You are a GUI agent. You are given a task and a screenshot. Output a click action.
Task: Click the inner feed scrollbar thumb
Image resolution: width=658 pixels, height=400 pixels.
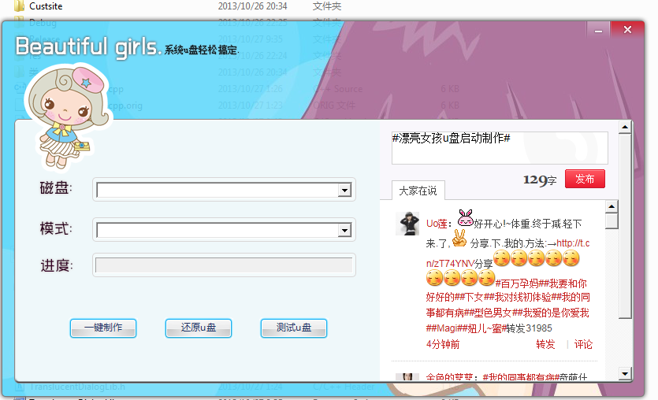pos(612,221)
